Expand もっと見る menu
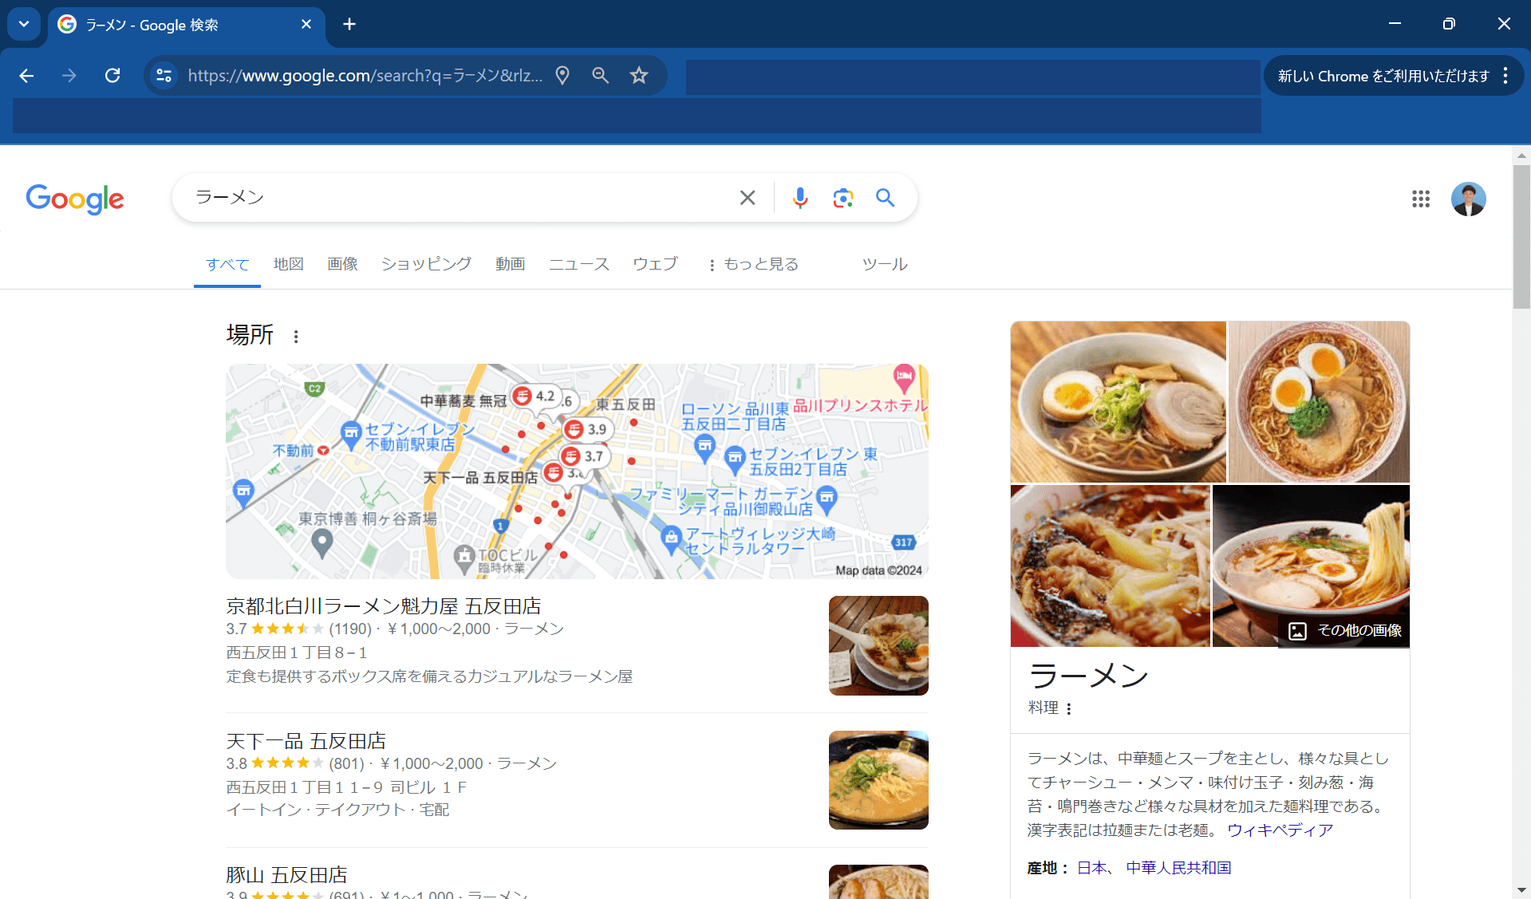 coord(754,264)
